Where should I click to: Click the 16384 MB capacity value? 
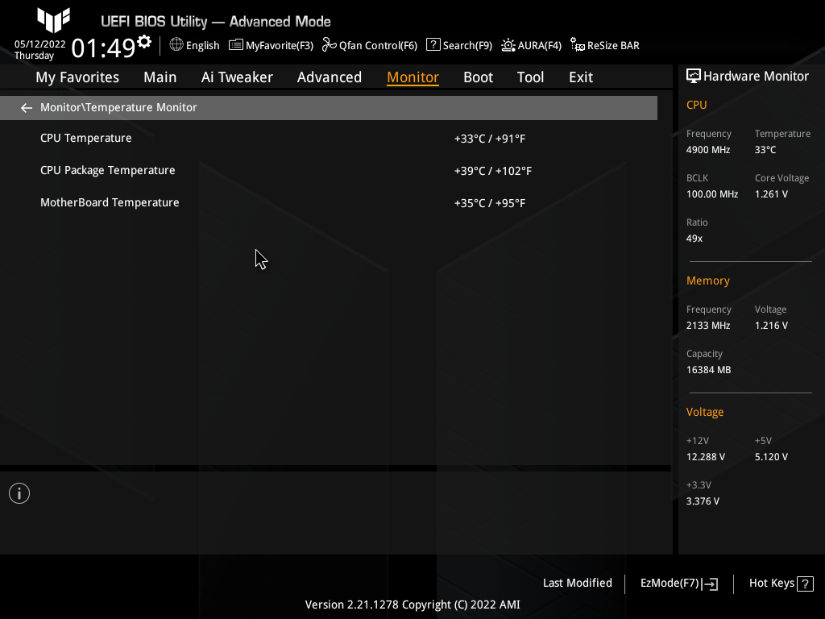[709, 370]
